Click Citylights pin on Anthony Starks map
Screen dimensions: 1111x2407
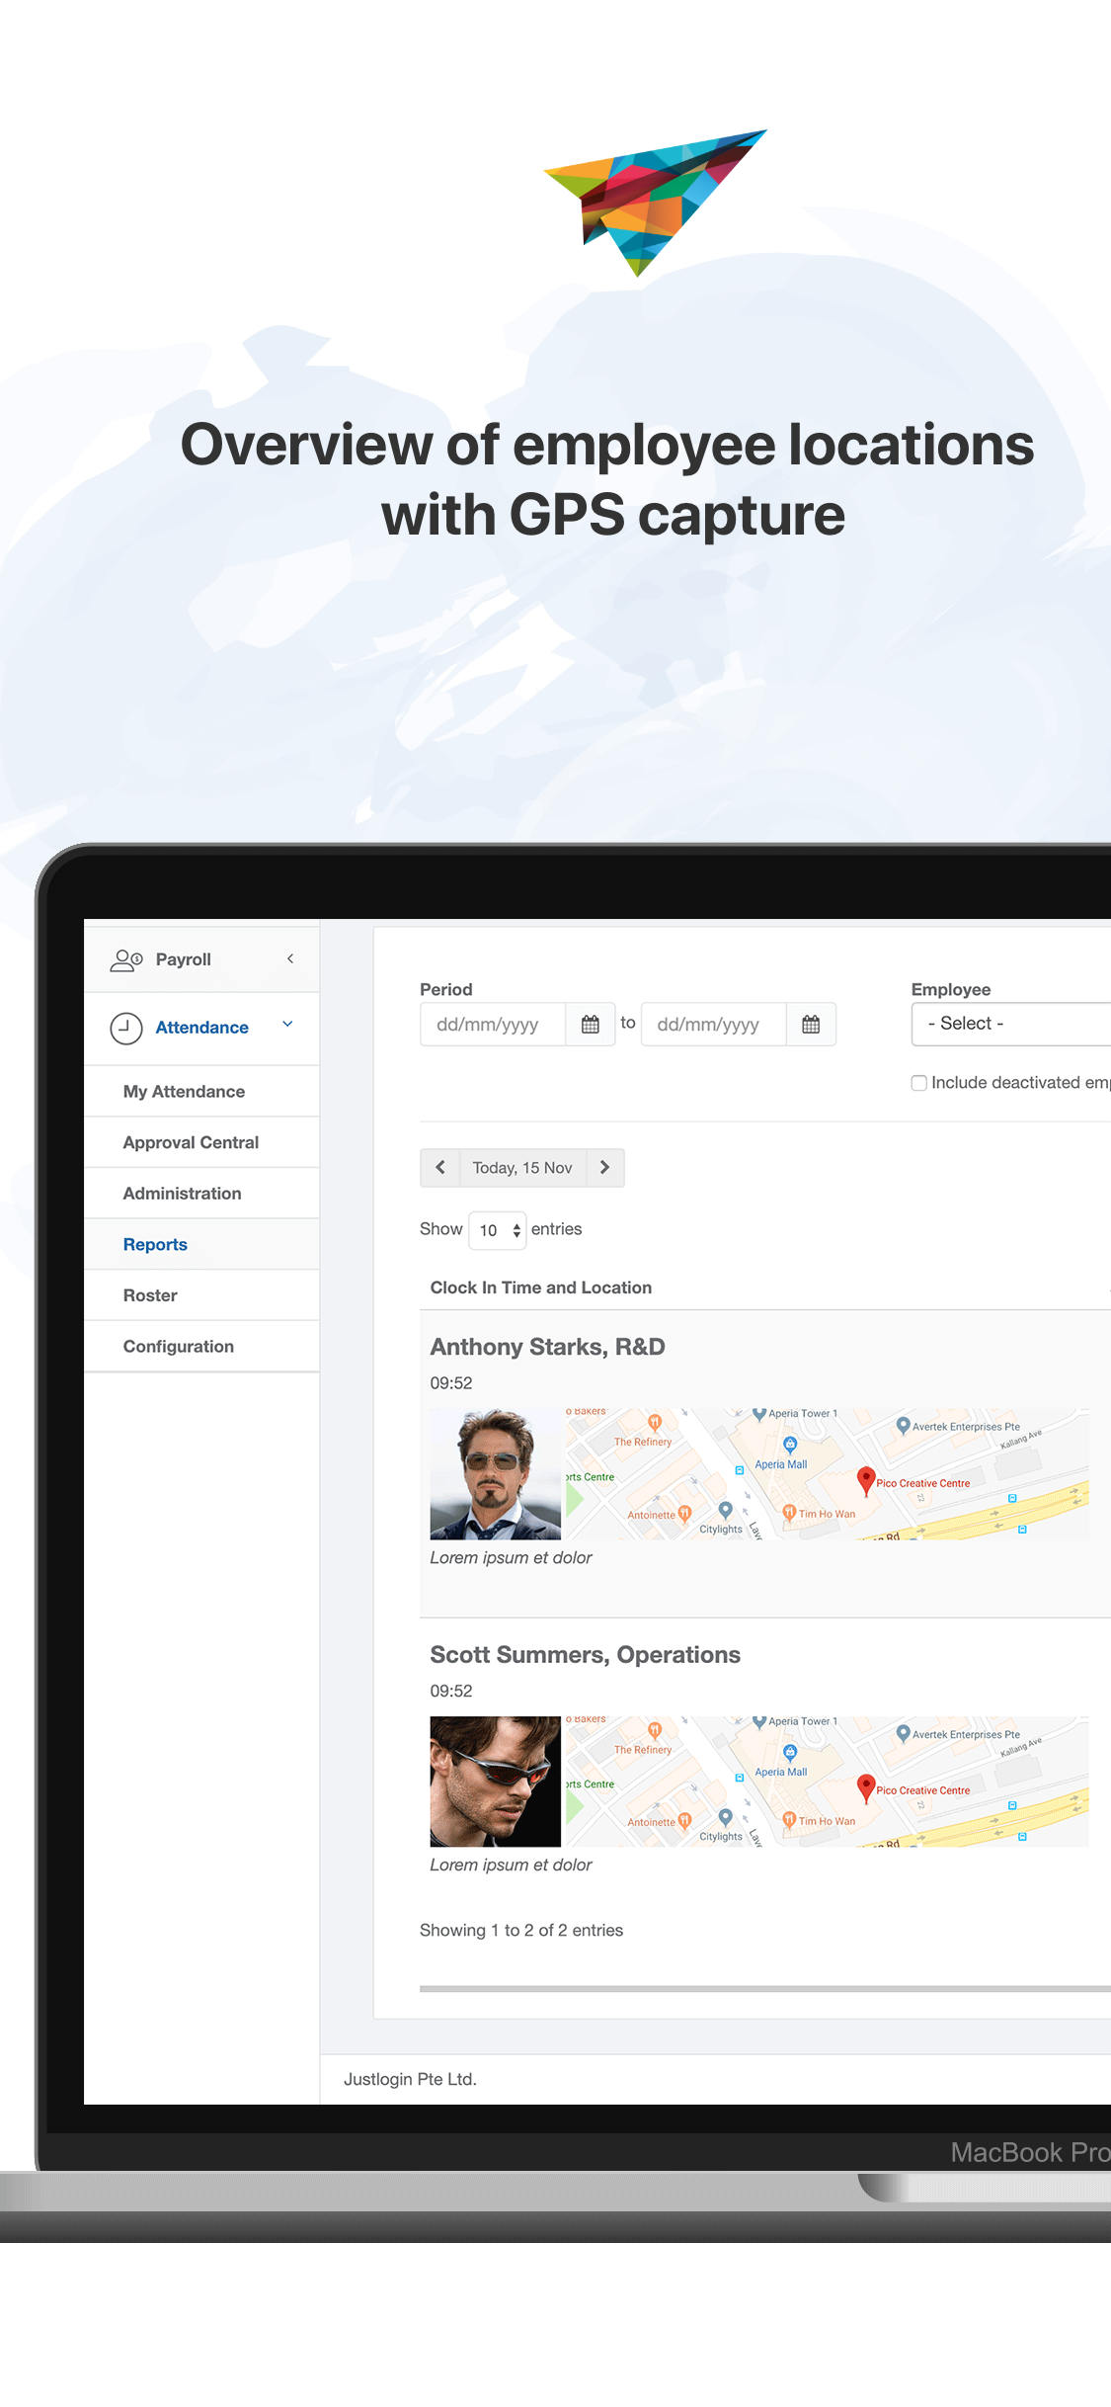[726, 1510]
